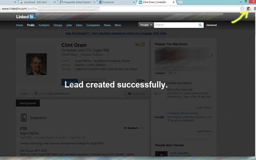Open the Home menu
This screenshot has width=256, height=160.
(20, 25)
